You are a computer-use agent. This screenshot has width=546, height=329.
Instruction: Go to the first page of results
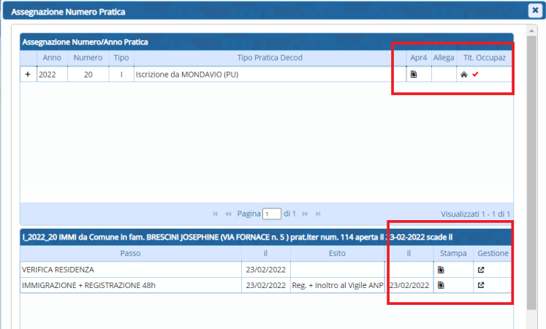click(216, 213)
